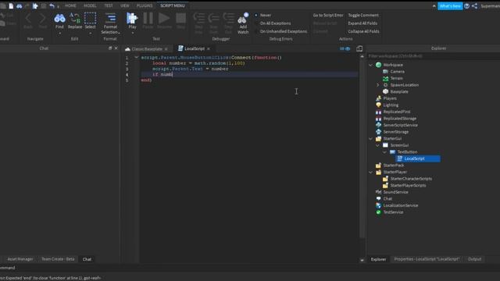
Task: Click Toggle Comment
Action: pos(363,15)
